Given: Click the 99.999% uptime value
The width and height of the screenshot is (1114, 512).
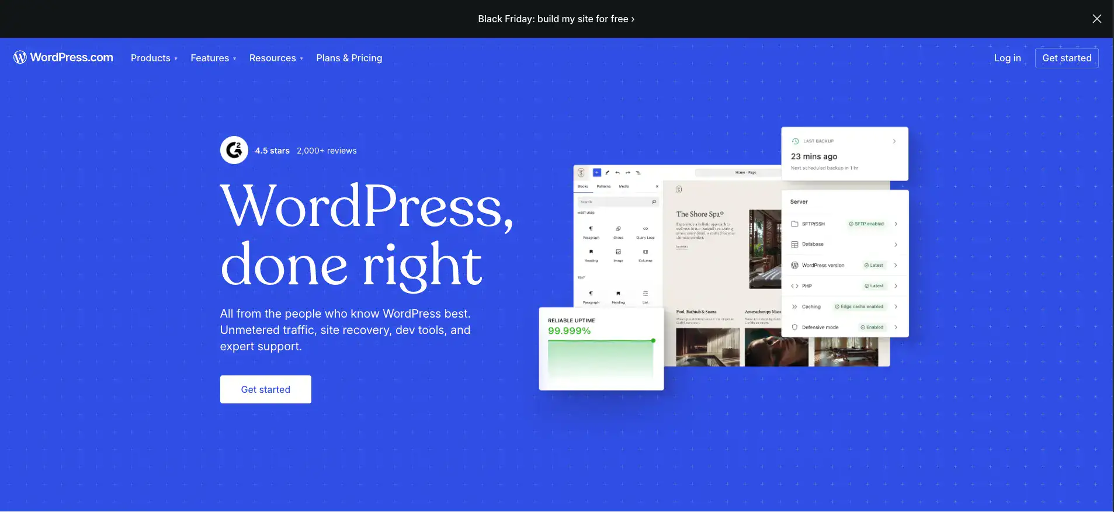Looking at the screenshot, I should [569, 331].
